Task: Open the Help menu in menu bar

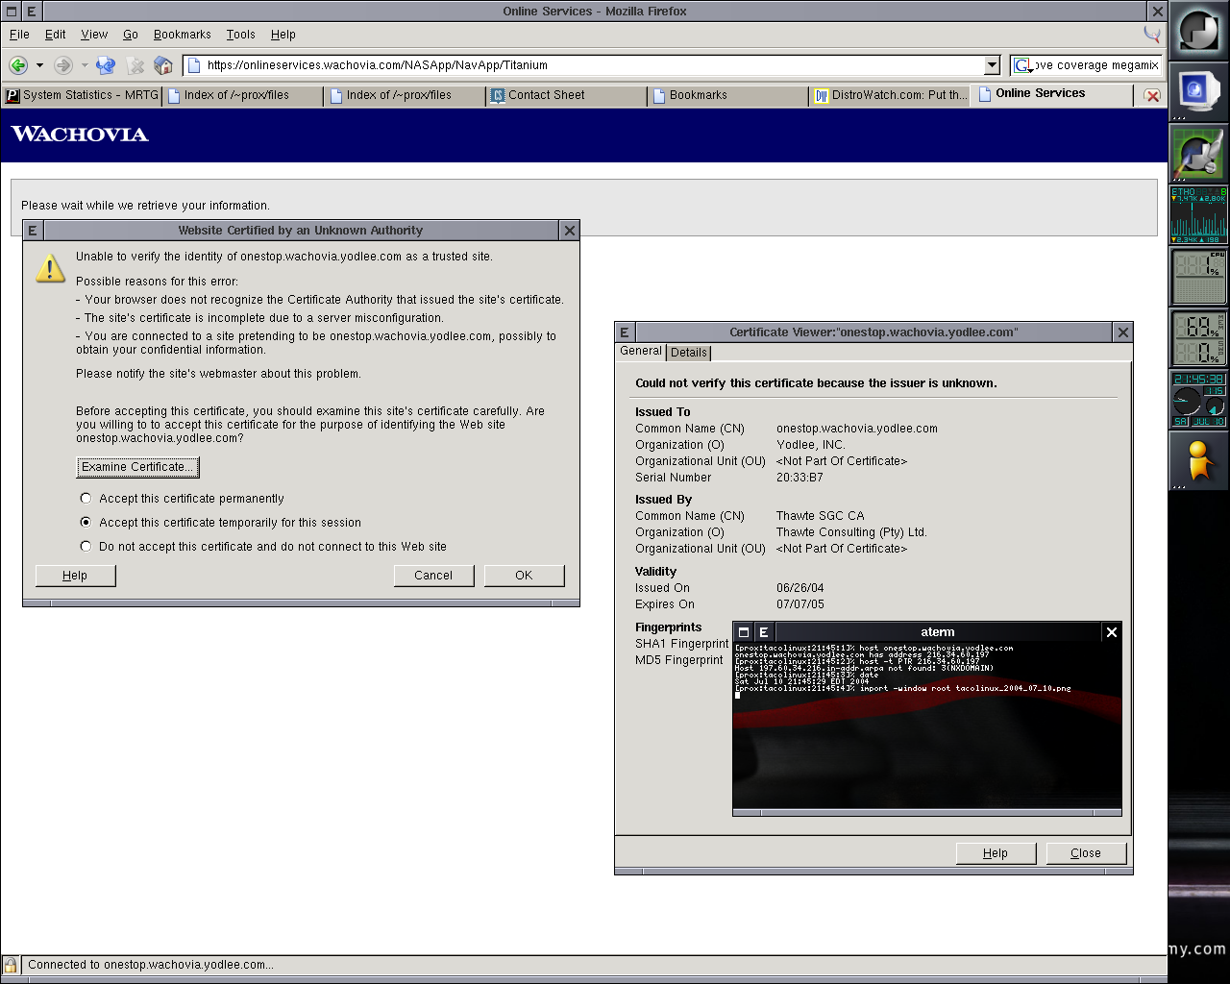Action: coord(283,35)
